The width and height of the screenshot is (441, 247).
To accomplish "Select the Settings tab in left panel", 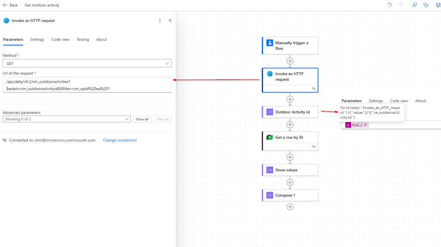I will [37, 40].
